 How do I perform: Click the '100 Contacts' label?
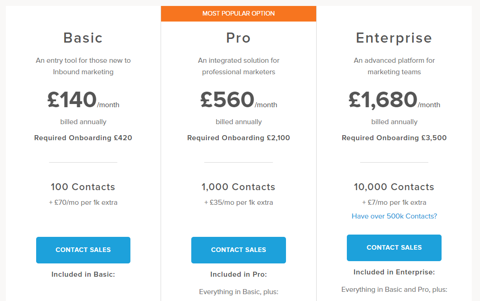pos(83,187)
